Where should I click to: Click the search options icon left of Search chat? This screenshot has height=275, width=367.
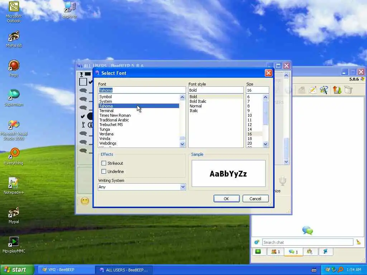tap(257, 242)
